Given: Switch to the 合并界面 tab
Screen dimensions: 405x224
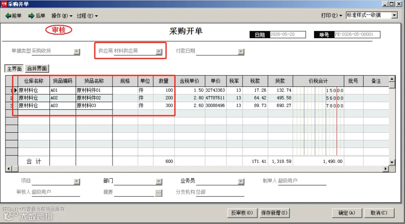Looking at the screenshot, I should [37, 68].
